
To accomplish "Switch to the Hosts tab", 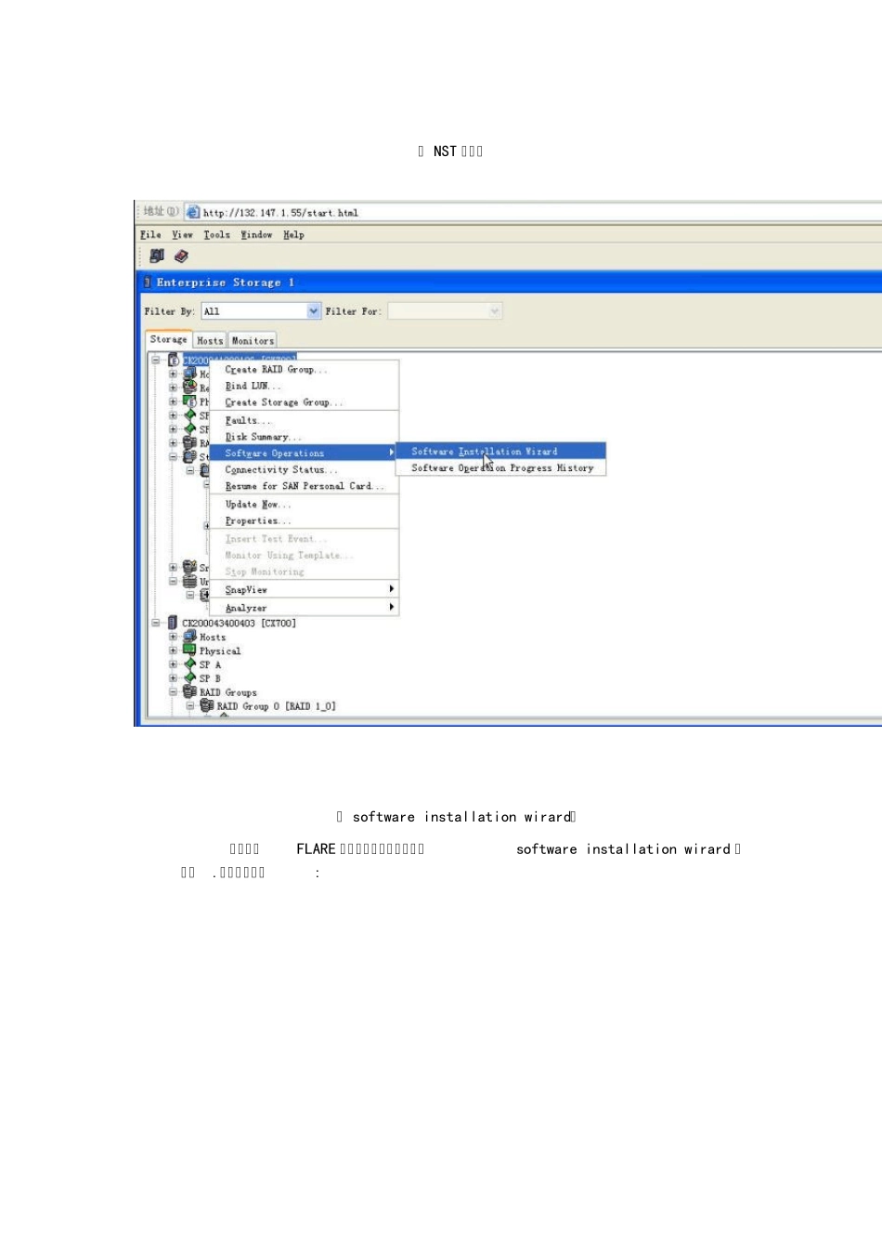I will tap(210, 341).
